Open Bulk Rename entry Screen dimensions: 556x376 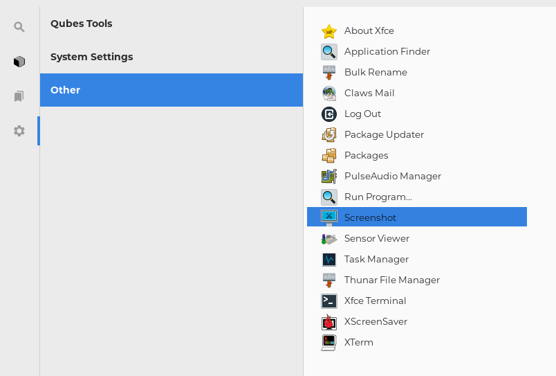417,73
